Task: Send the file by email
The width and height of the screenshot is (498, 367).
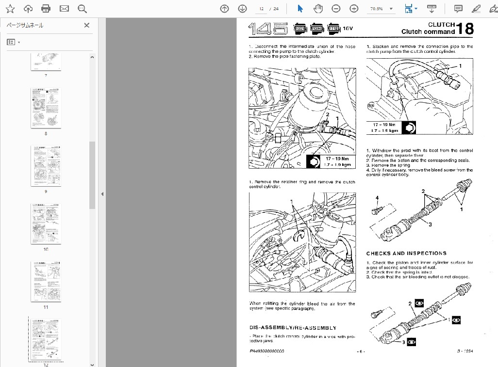Action: pos(64,9)
